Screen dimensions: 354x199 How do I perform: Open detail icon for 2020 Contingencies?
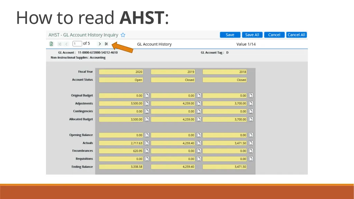pyautogui.click(x=147, y=111)
